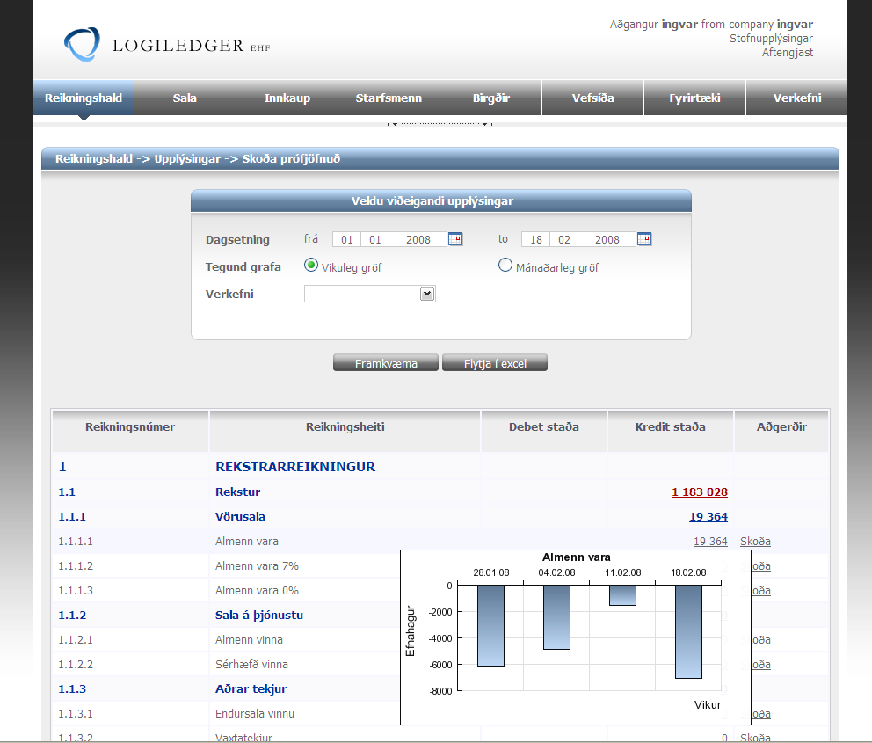872x743 pixels.
Task: Click in the to-date month field
Action: click(564, 239)
